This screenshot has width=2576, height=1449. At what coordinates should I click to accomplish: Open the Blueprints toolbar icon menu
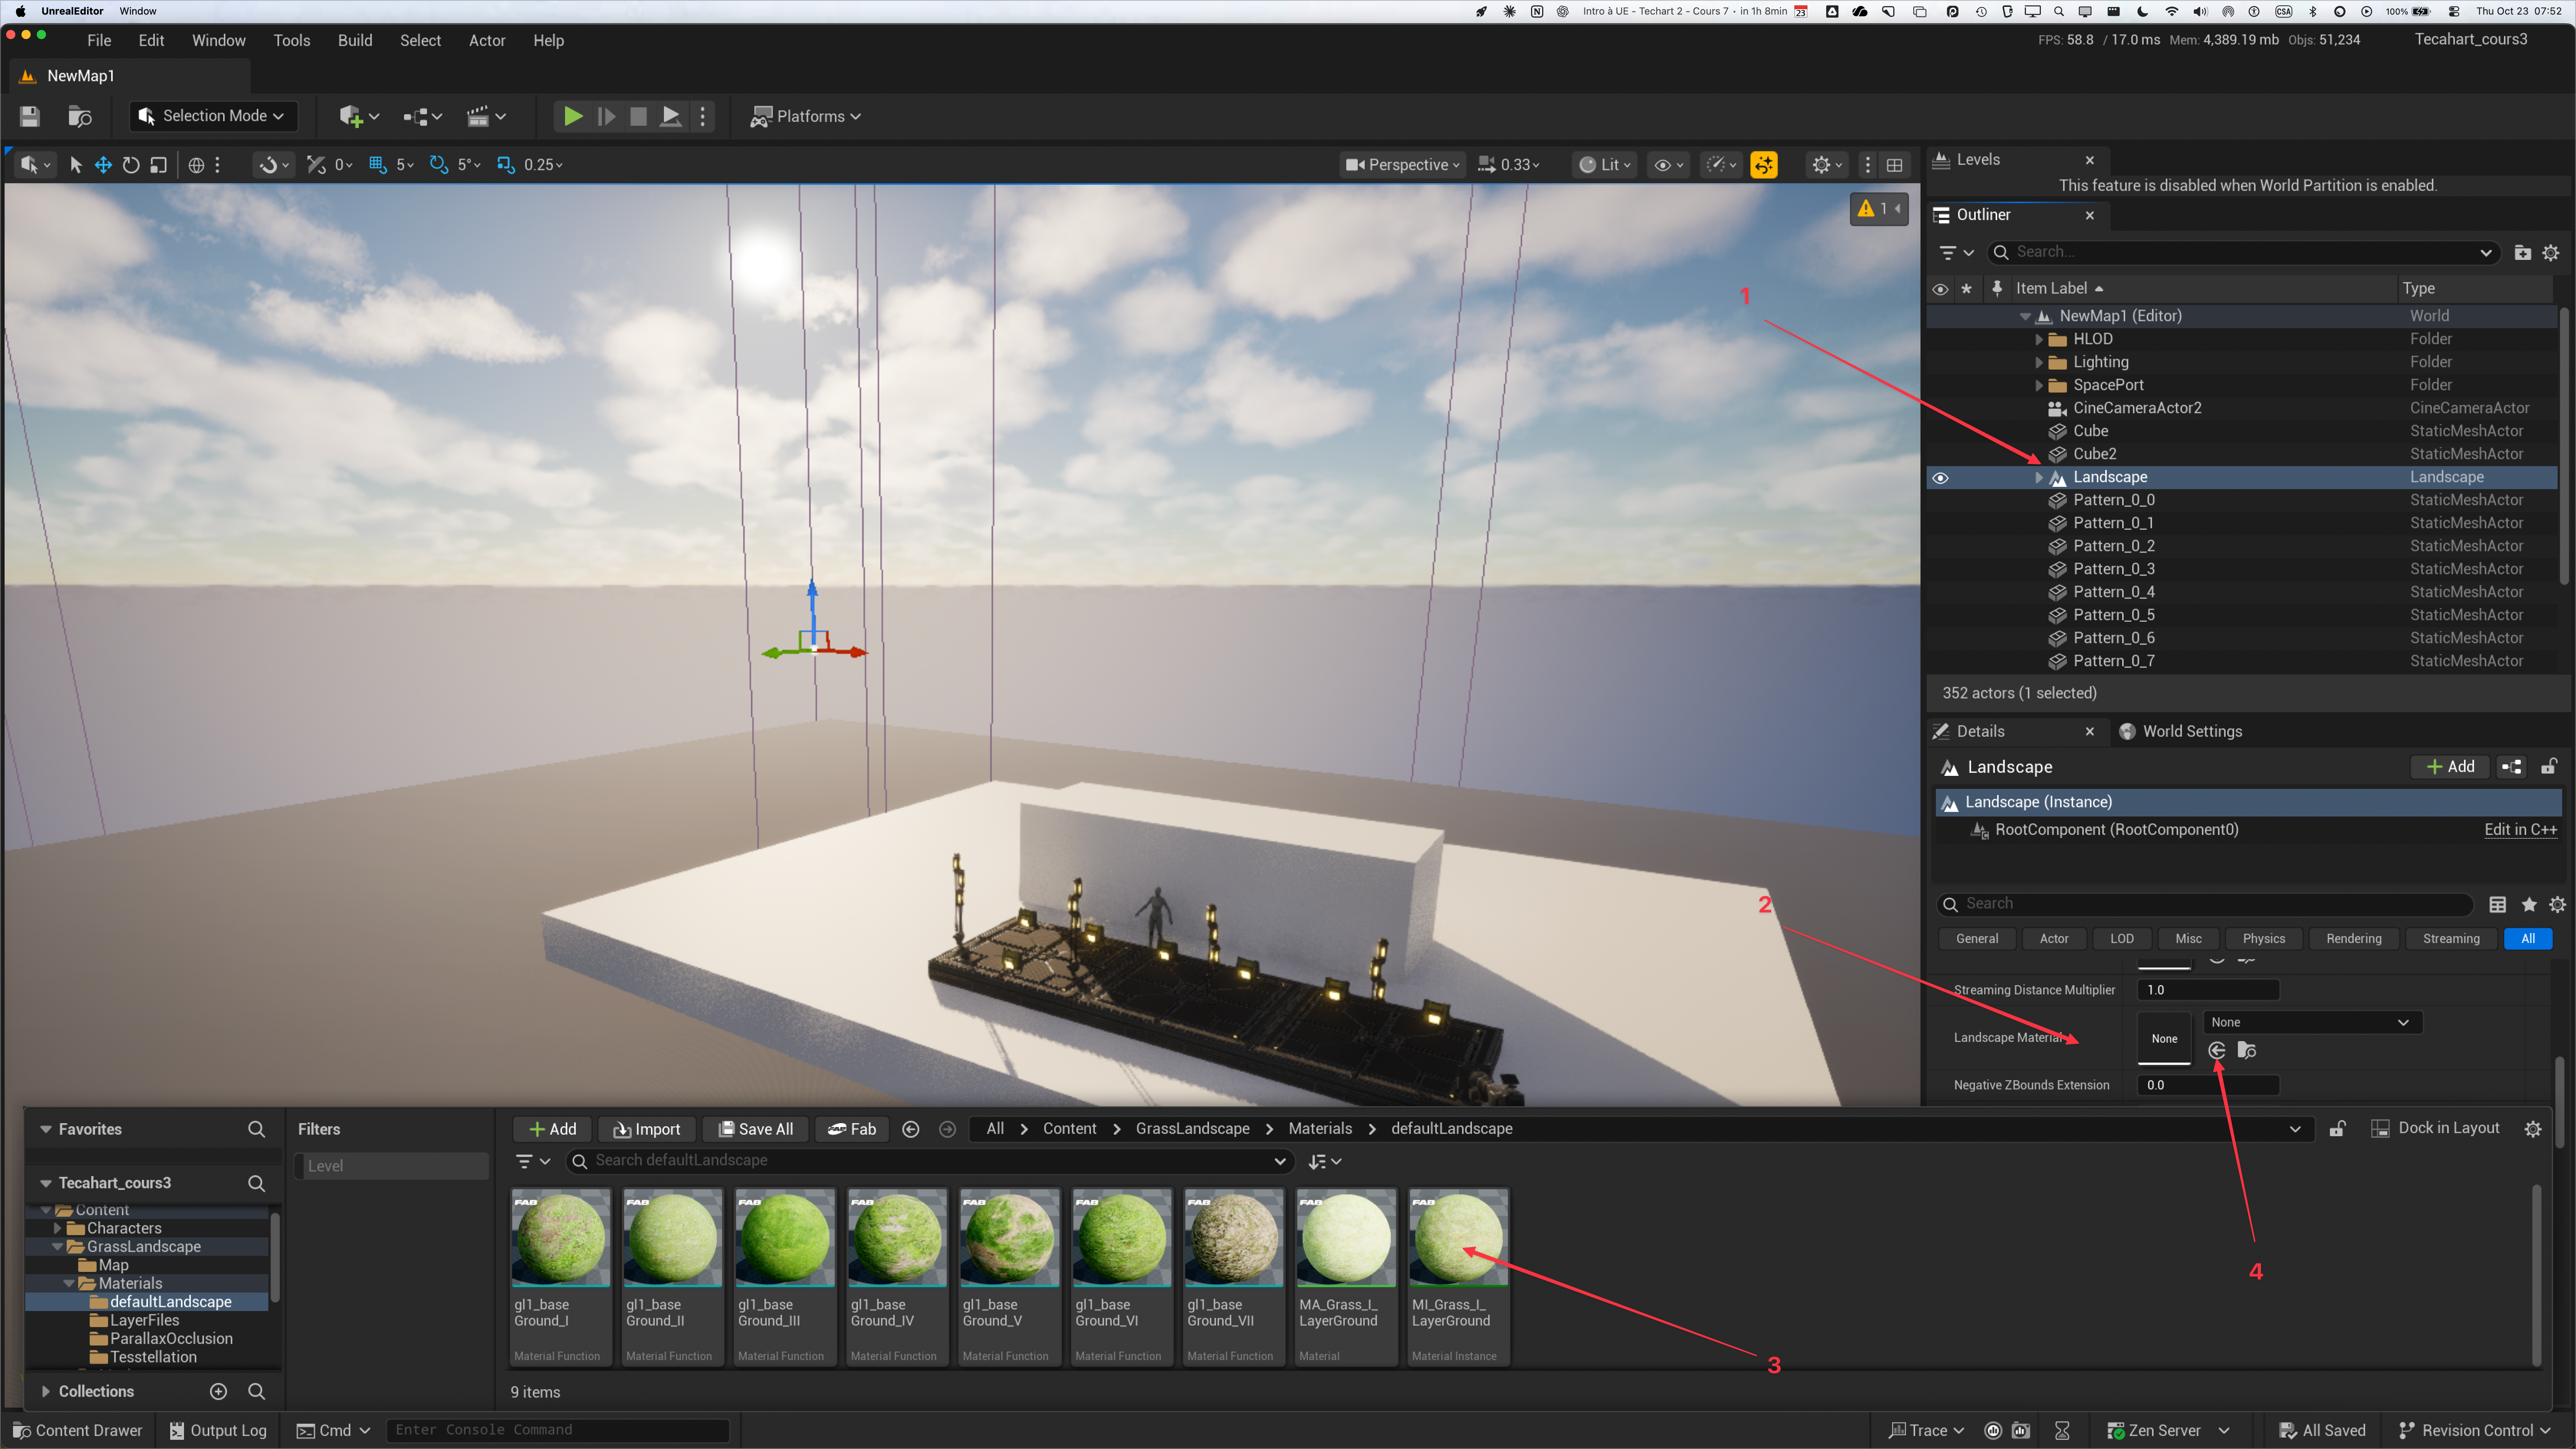pyautogui.click(x=422, y=116)
